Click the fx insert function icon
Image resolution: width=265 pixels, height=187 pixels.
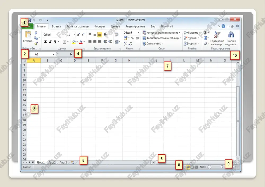click(71, 54)
